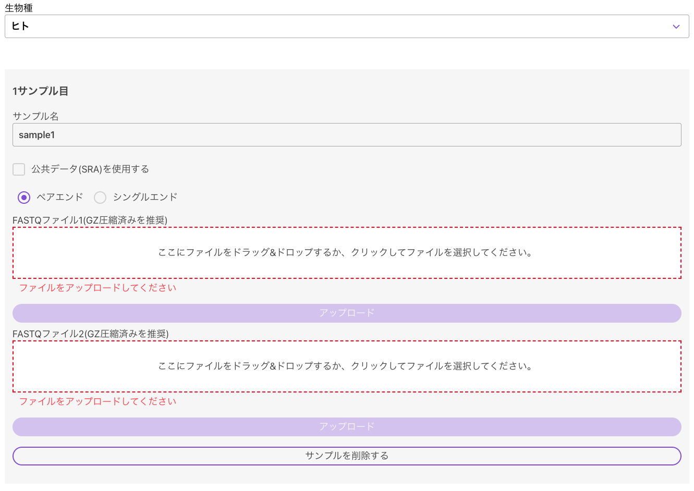Click the first アップロード upload button
Screen dimensions: 694x491
(x=347, y=313)
